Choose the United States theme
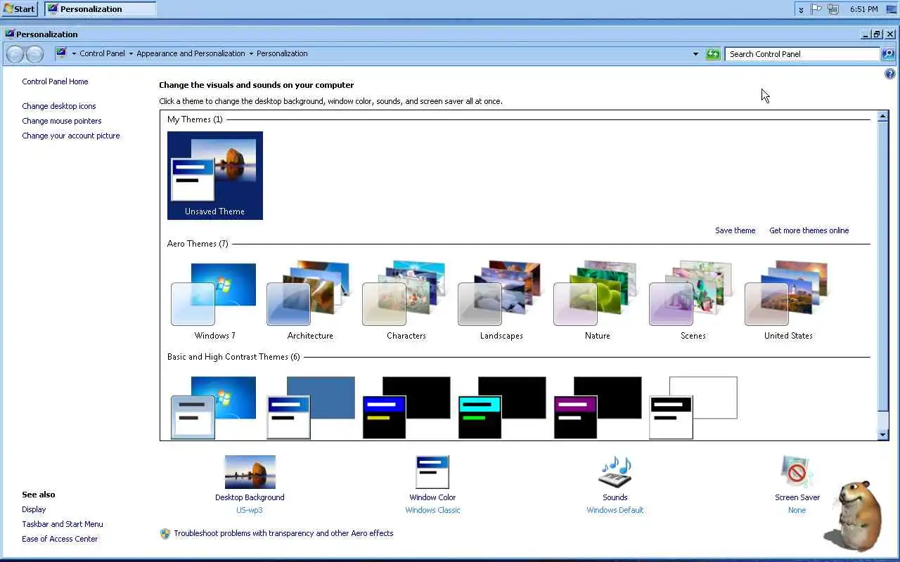Viewport: 900px width, 562px height. tap(788, 300)
